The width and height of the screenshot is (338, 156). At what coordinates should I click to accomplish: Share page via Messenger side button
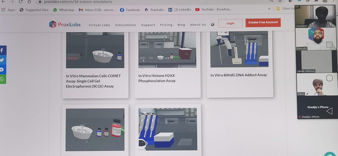(3, 70)
